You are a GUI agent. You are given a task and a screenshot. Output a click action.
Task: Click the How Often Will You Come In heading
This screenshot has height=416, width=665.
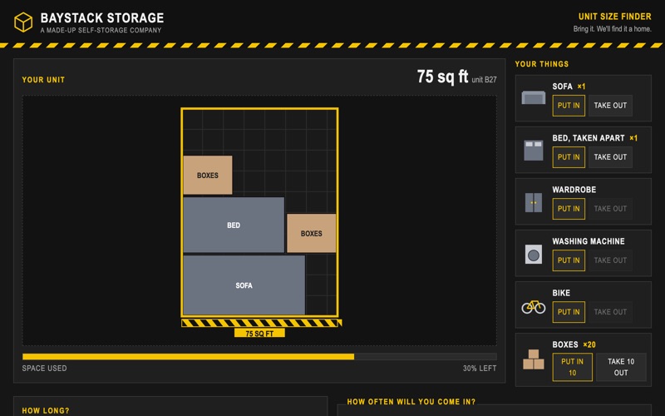click(x=411, y=402)
